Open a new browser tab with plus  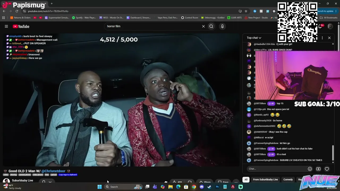[x=52, y=4]
